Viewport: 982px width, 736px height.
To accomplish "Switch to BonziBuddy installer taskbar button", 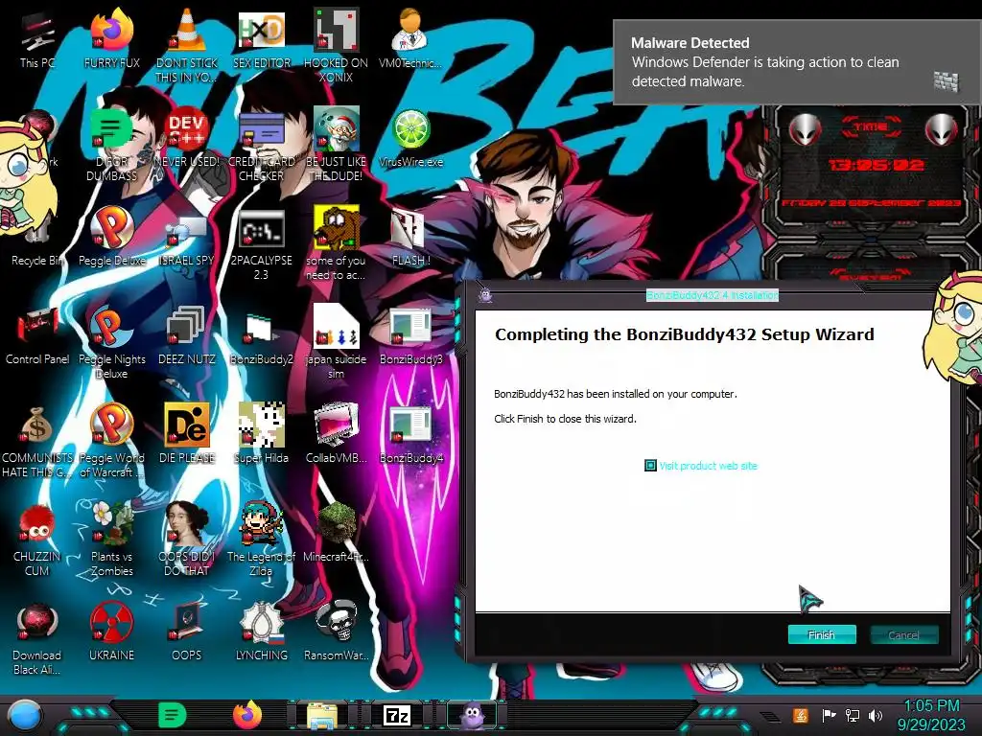I will pos(472,715).
